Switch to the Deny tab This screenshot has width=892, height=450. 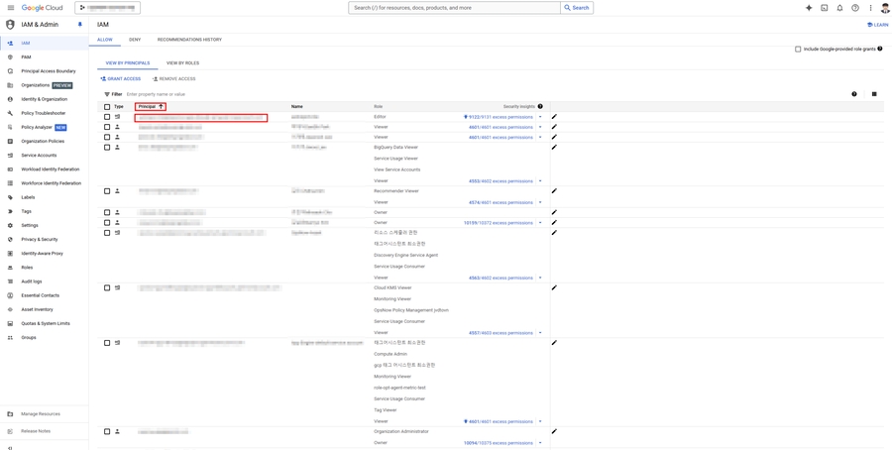(x=135, y=40)
